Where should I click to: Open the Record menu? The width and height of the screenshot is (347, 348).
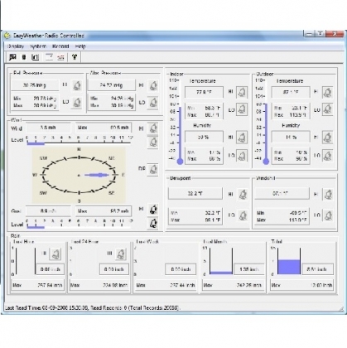coord(60,46)
